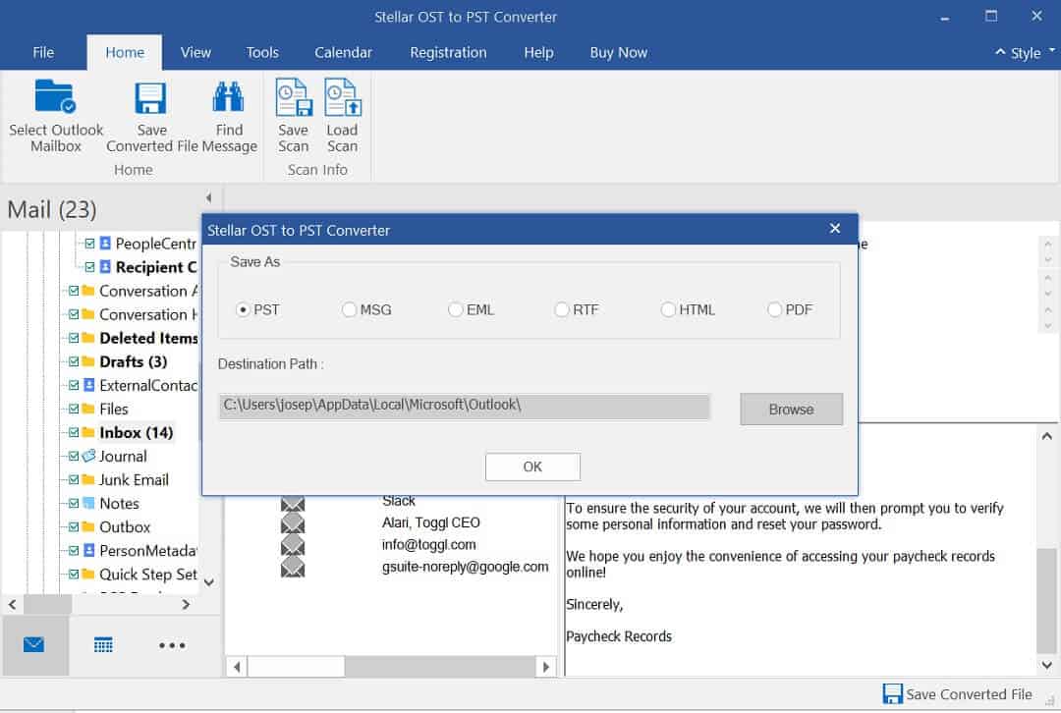Toggle the Inbox (14) checkbox
The image size is (1061, 713).
(x=74, y=432)
